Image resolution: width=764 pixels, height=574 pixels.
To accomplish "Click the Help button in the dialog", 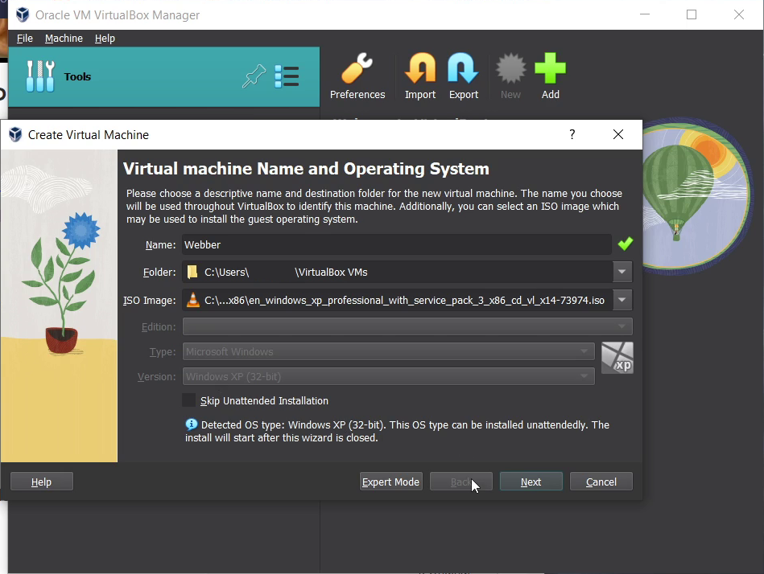I will [41, 482].
